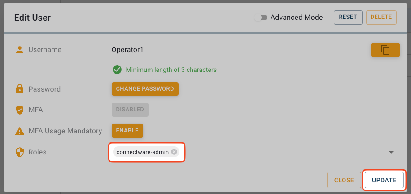Click the Username input field
The height and width of the screenshot is (194, 411).
pos(237,50)
